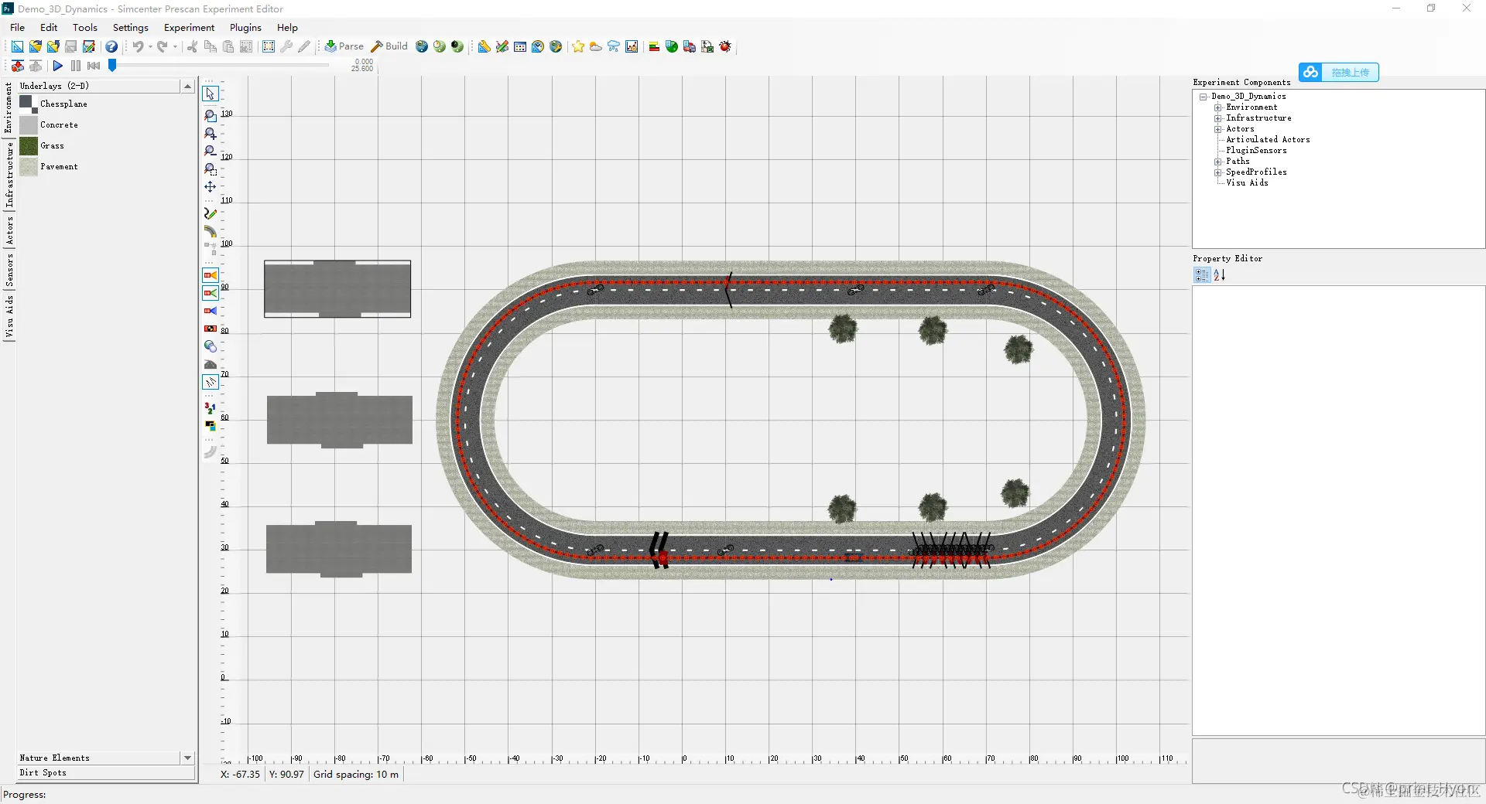Click the globe with bubble viewer icon
1486x804 pixels.
click(211, 346)
